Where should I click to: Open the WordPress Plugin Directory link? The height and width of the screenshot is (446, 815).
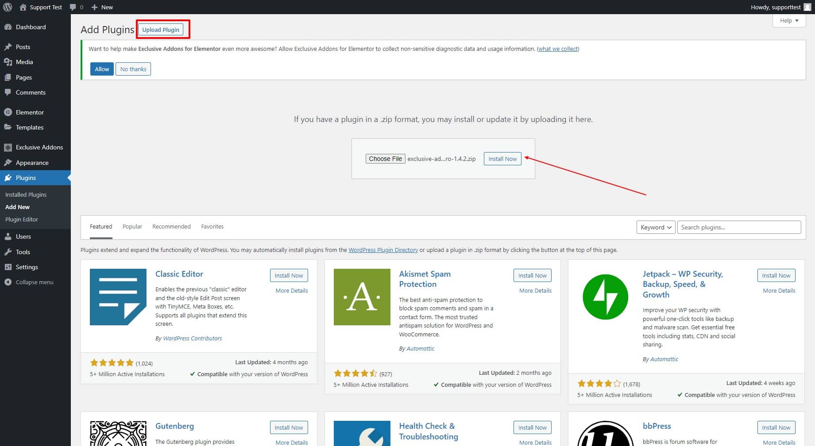[x=383, y=250]
